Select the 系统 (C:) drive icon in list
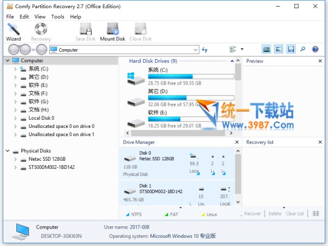The image size is (328, 246). tap(136, 78)
